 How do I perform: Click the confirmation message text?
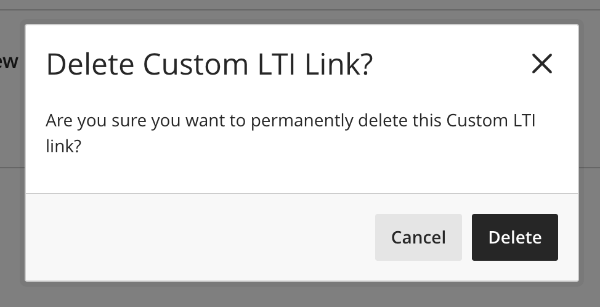coord(290,121)
